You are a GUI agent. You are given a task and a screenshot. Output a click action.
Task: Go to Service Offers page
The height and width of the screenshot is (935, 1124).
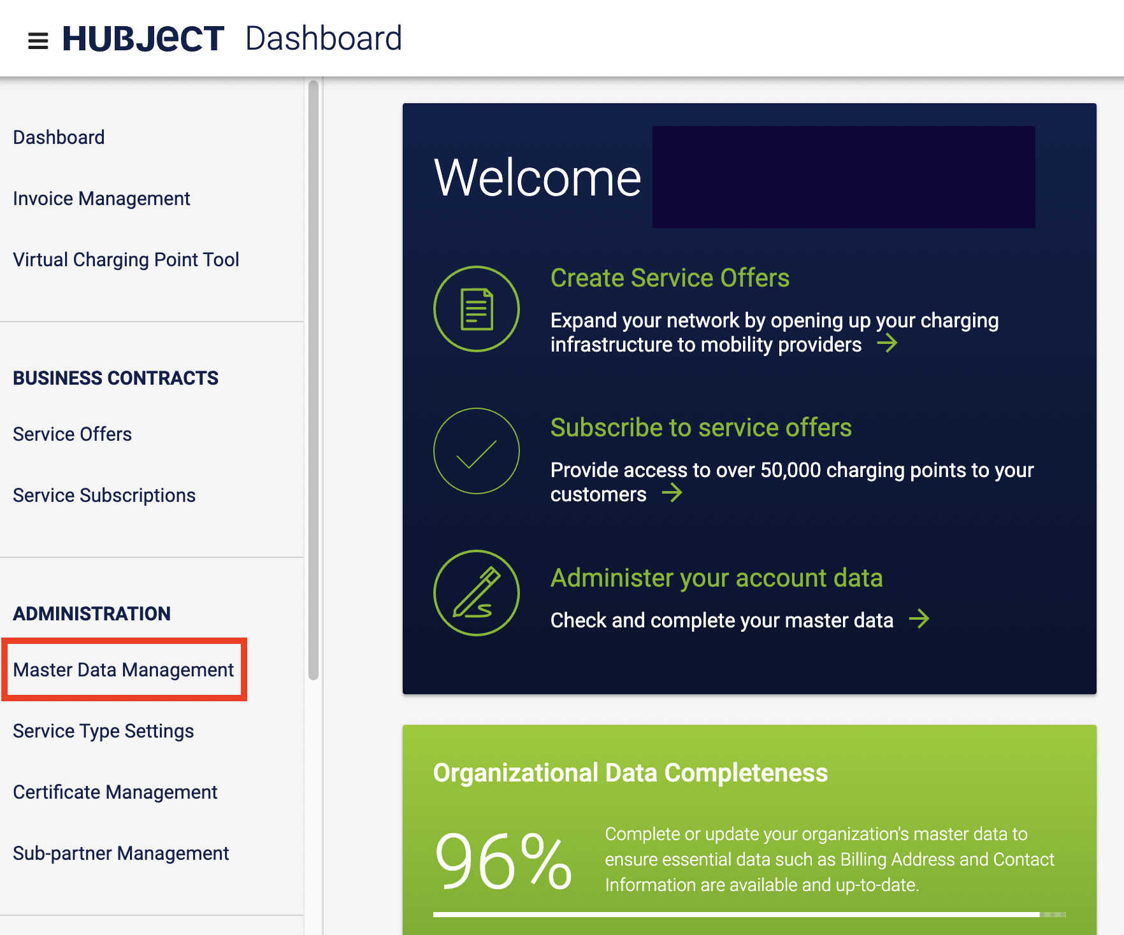[x=72, y=434]
